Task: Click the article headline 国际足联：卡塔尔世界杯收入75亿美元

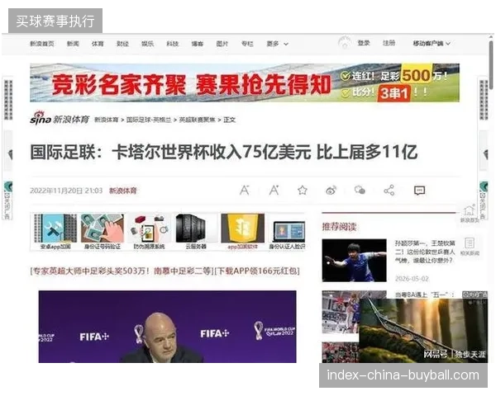Action: 224,152
